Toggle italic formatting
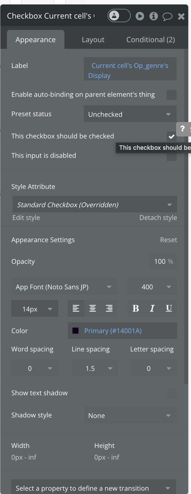191x494 pixels. 152,308
